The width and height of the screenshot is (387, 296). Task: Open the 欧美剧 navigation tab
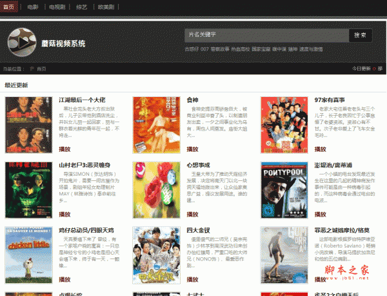(106, 7)
